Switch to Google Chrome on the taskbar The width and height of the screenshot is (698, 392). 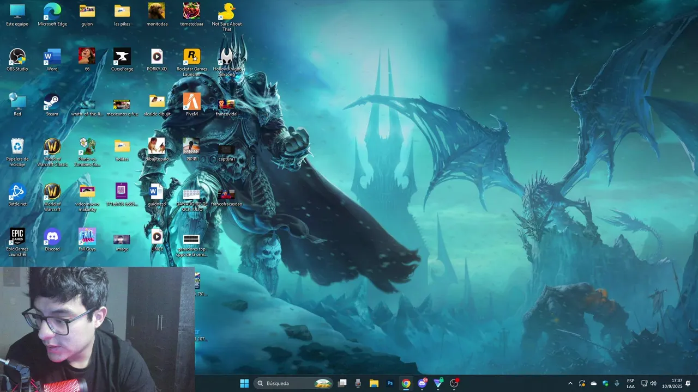406,383
